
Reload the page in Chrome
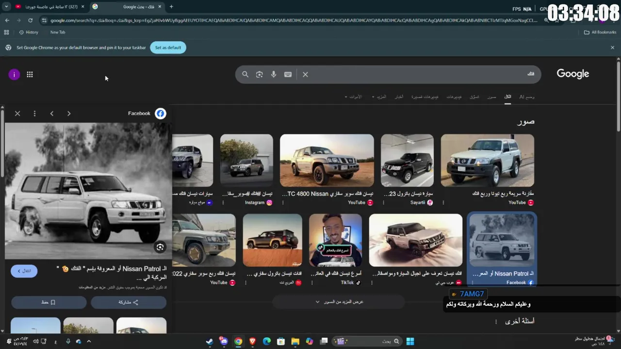(30, 20)
